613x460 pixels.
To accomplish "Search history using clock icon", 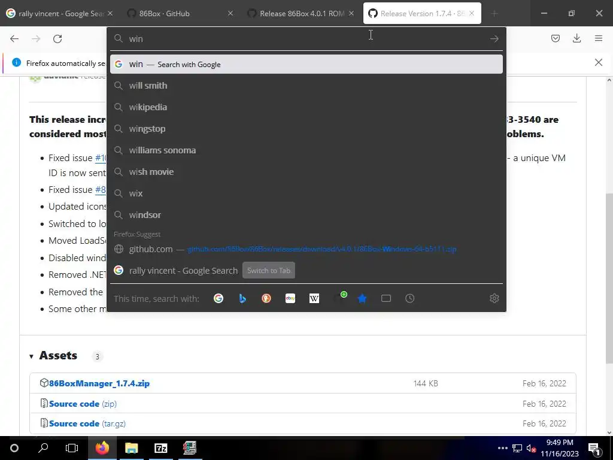I will [409, 298].
